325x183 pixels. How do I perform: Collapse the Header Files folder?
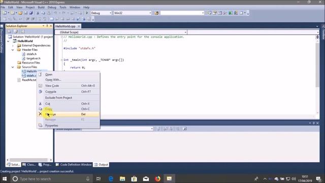click(13, 50)
